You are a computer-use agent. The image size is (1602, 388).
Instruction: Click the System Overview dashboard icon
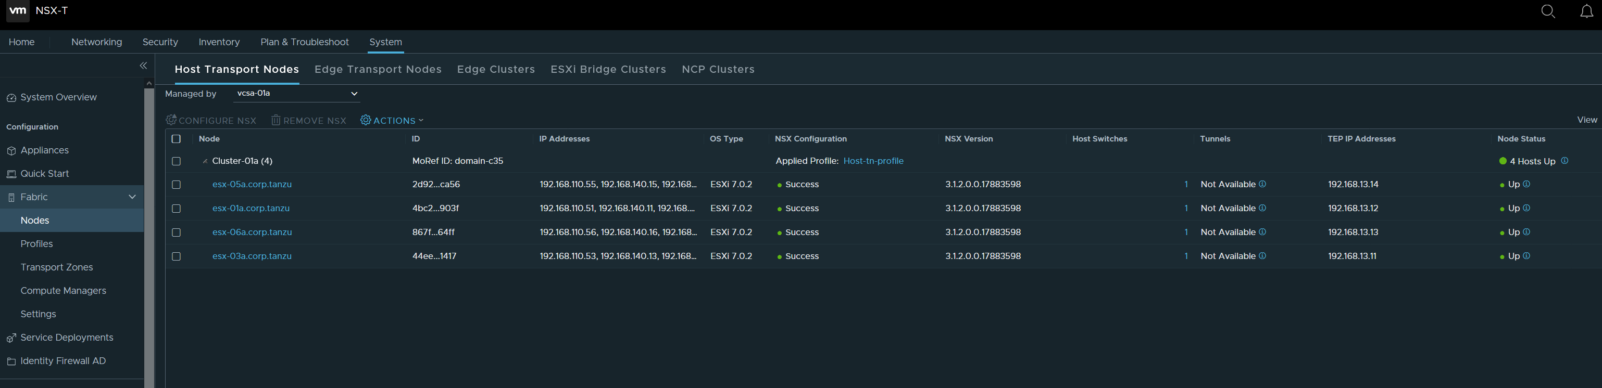click(x=11, y=97)
